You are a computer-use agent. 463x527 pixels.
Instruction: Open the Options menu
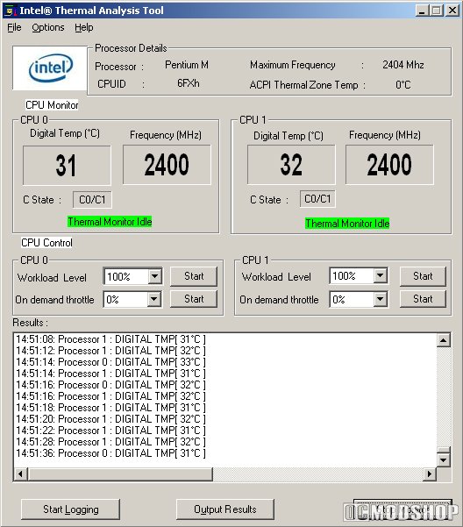[48, 27]
